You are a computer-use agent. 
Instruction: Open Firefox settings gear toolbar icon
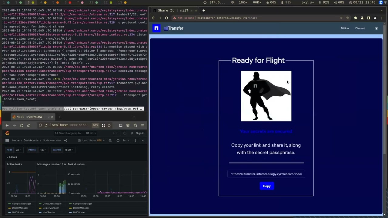128,125
